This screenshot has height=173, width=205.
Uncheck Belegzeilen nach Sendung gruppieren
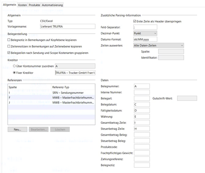[x=9, y=53]
